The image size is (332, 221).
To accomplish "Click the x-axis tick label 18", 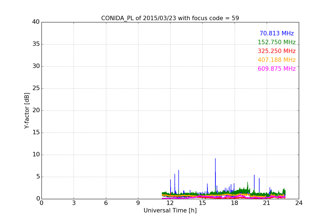I will click(235, 203).
